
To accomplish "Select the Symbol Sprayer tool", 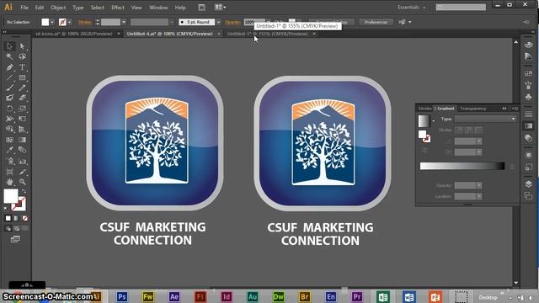I will pos(9,161).
